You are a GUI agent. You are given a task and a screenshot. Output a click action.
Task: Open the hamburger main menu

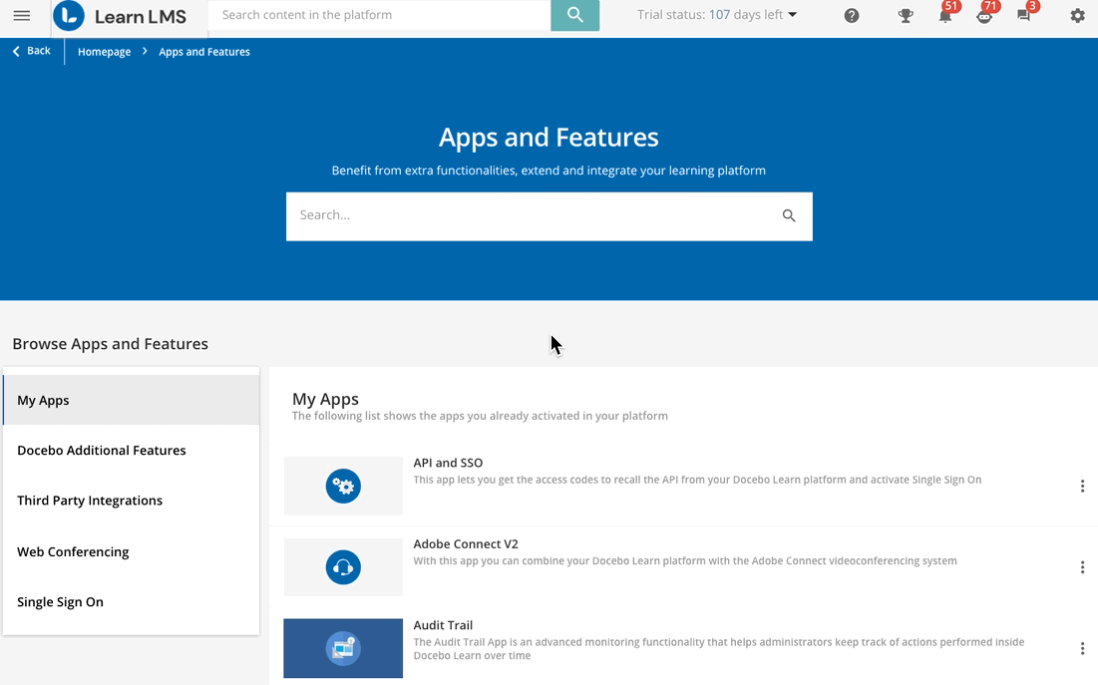point(22,15)
